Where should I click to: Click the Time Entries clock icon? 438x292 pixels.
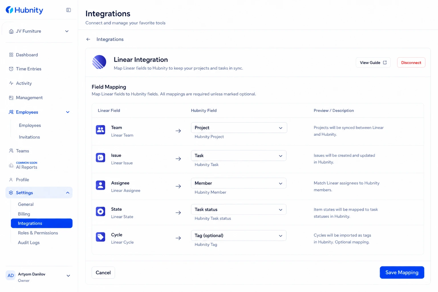pyautogui.click(x=11, y=69)
